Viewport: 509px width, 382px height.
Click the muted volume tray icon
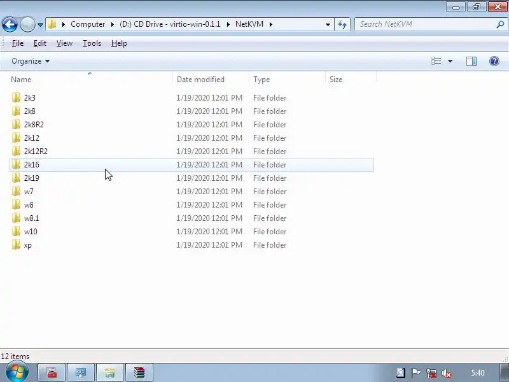[x=447, y=373]
